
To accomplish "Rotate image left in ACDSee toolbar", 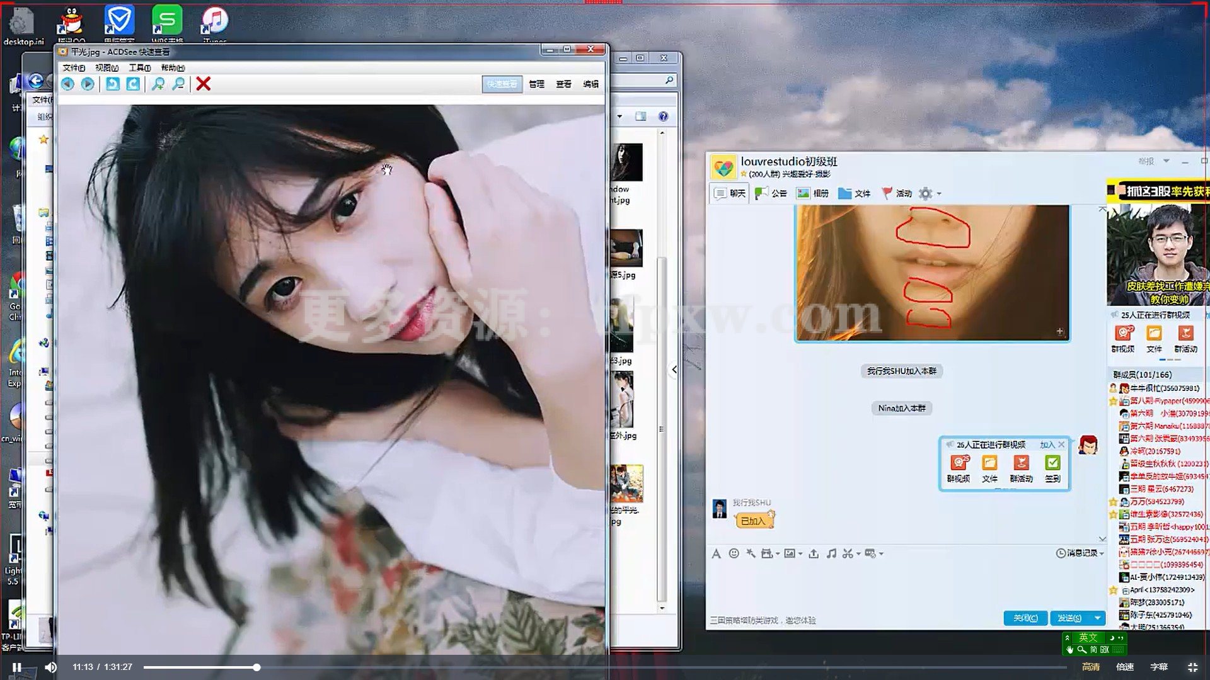I will pos(112,84).
